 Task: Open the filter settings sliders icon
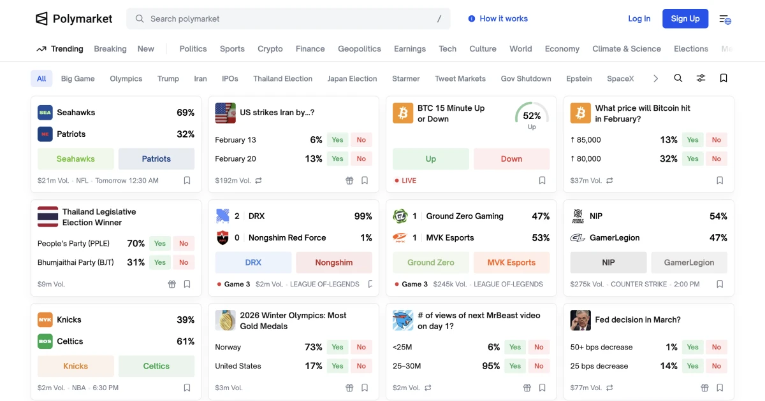pyautogui.click(x=701, y=78)
